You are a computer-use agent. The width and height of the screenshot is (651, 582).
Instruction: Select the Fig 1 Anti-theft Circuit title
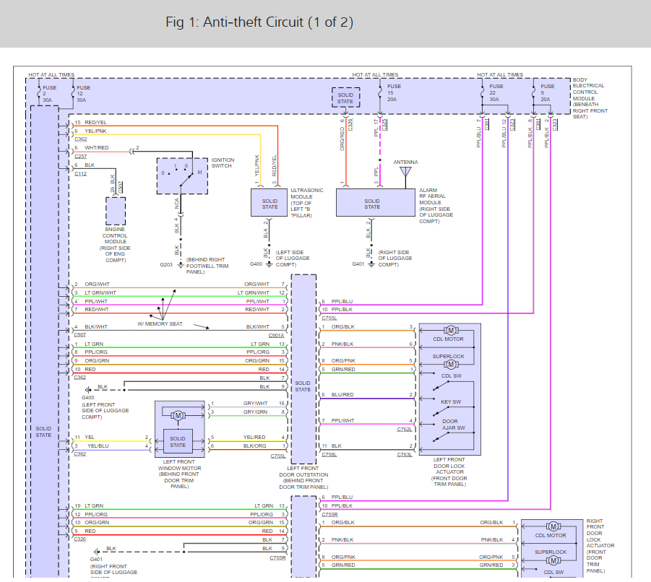[259, 22]
